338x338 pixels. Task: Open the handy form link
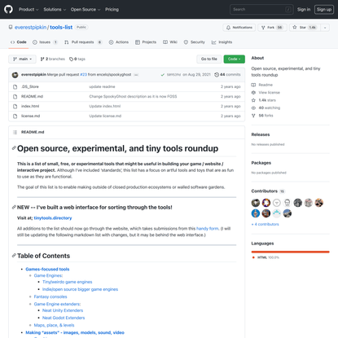click(x=208, y=229)
